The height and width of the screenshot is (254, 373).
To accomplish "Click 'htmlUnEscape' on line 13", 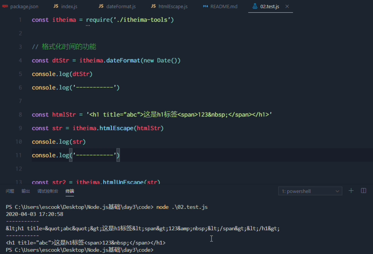I will click(123, 182).
